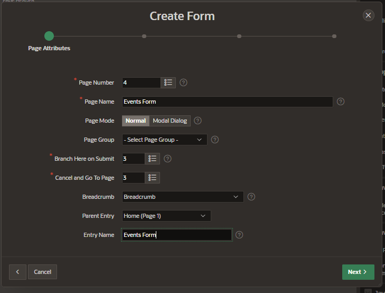
Task: Open the Page Group dropdown
Action: pyautogui.click(x=164, y=140)
